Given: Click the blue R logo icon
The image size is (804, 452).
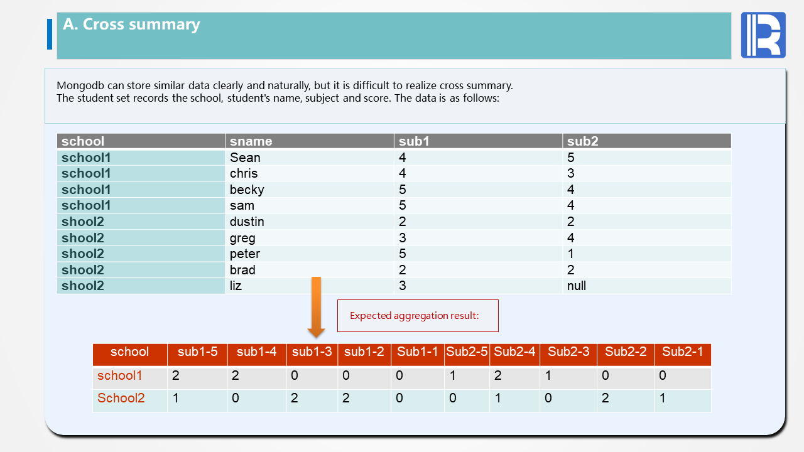Looking at the screenshot, I should coord(763,35).
